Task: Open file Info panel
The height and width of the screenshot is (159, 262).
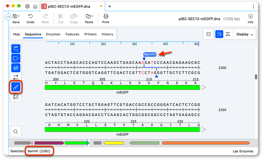Action: point(250,19)
